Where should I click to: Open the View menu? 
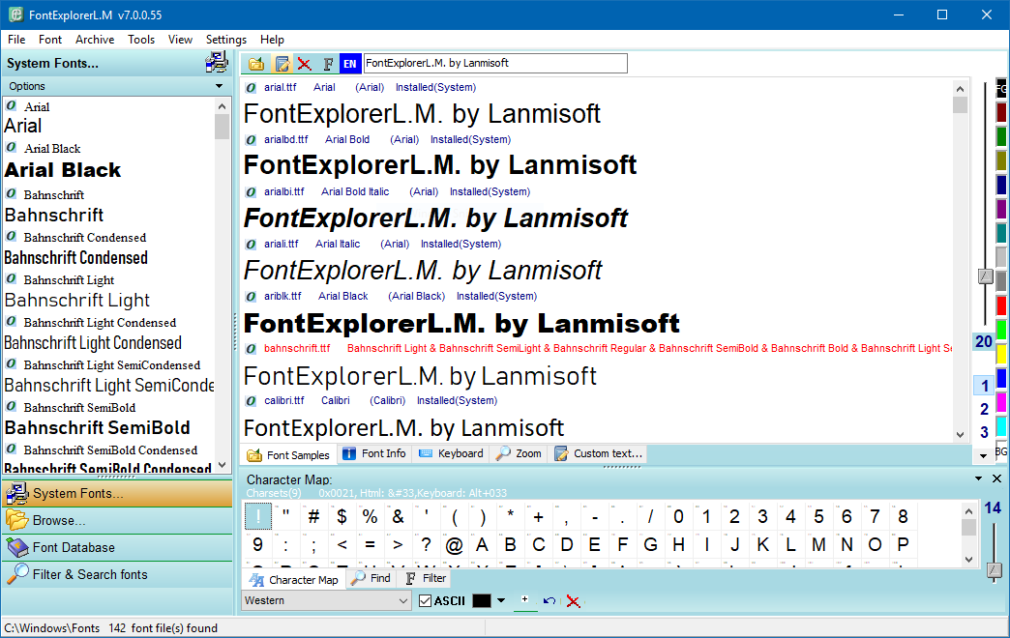point(180,40)
